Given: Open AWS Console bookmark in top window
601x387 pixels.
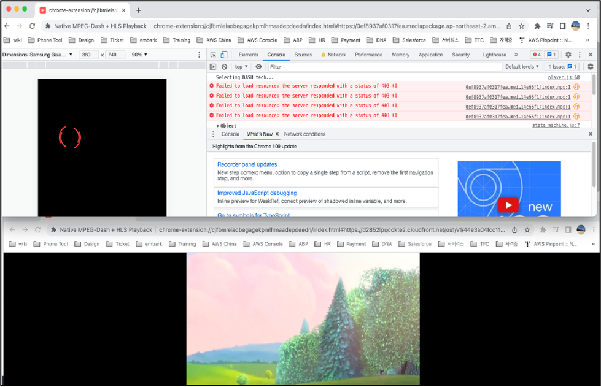Looking at the screenshot, I should [x=257, y=40].
